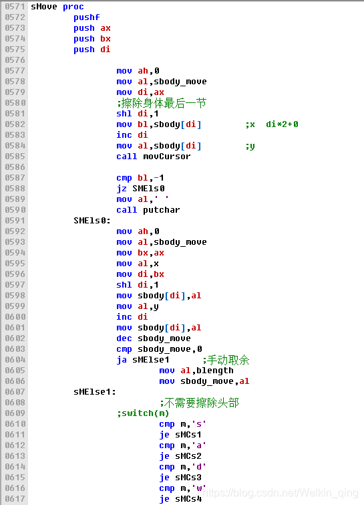Viewport: 364px width, 505px height.
Task: Click the ';y' comment on line 0584
Action: [250, 146]
